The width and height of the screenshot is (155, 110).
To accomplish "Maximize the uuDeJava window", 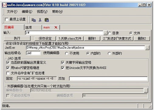I will [x=144, y=5].
